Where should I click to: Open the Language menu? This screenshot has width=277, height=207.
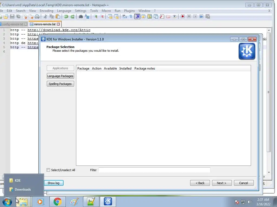(x=64, y=11)
